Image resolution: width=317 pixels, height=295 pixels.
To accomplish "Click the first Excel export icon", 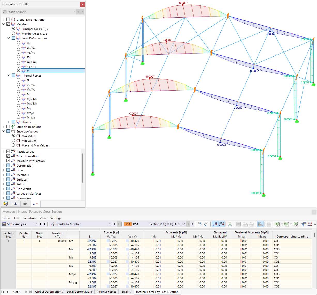I will coord(277,224).
